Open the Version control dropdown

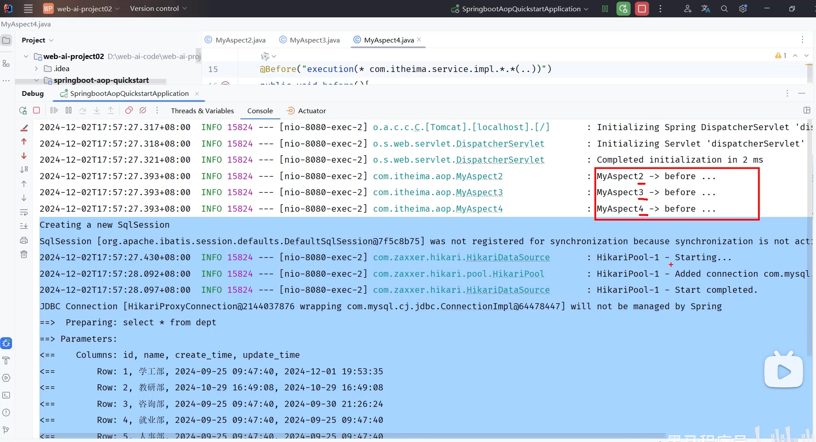[x=158, y=9]
